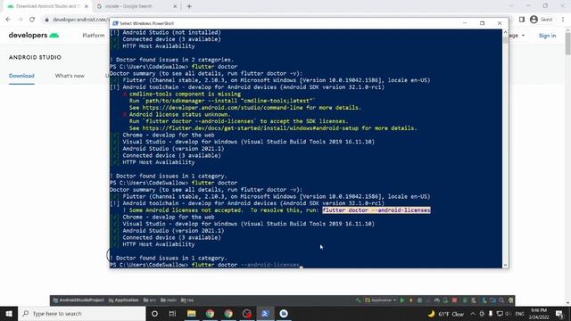Open the Guest profile menu

click(541, 20)
